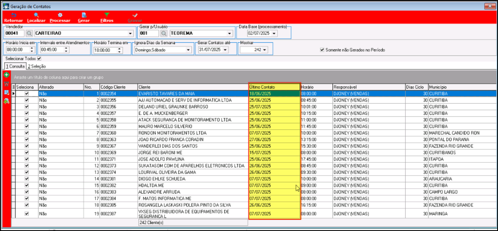Click the green arrow sidebar icon
498x231 pixels.
(x=6, y=101)
